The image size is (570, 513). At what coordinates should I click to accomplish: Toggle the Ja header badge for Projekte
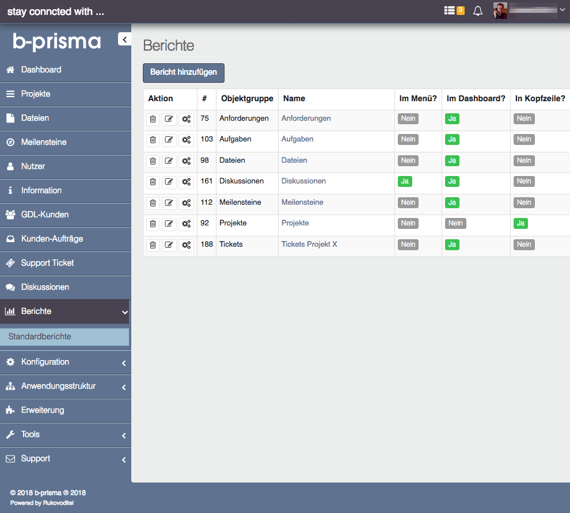pyautogui.click(x=520, y=223)
